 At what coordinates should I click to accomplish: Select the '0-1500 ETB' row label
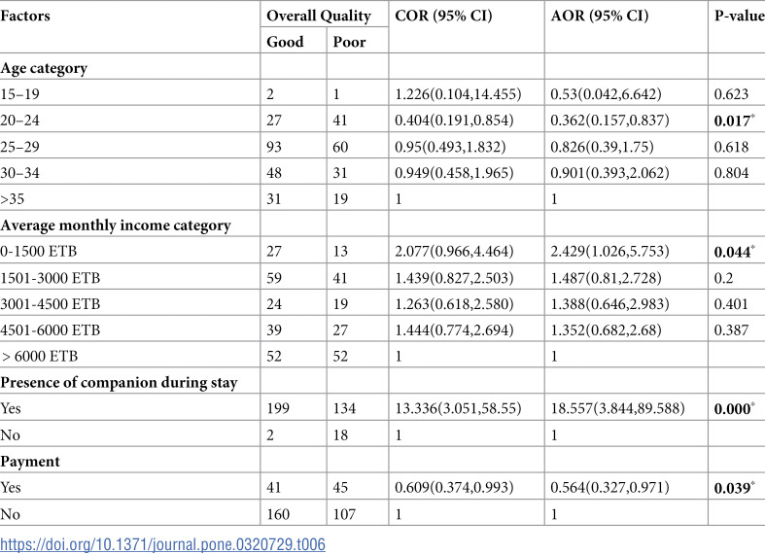tap(39, 251)
